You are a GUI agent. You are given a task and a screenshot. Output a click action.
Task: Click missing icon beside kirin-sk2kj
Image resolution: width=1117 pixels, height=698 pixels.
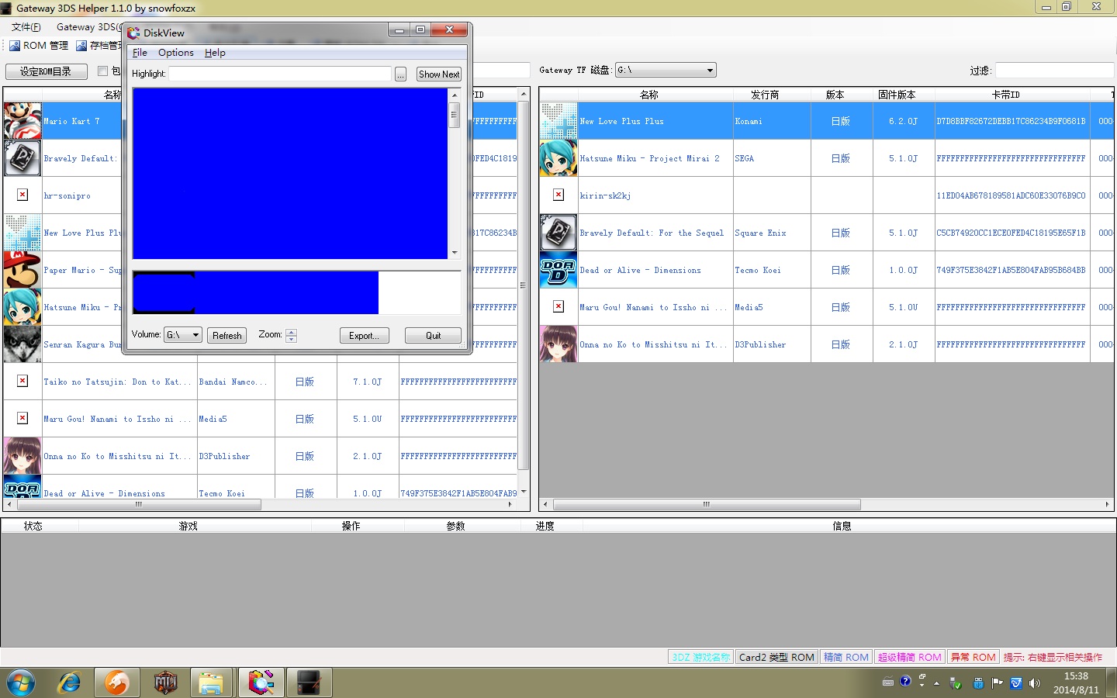tap(558, 195)
